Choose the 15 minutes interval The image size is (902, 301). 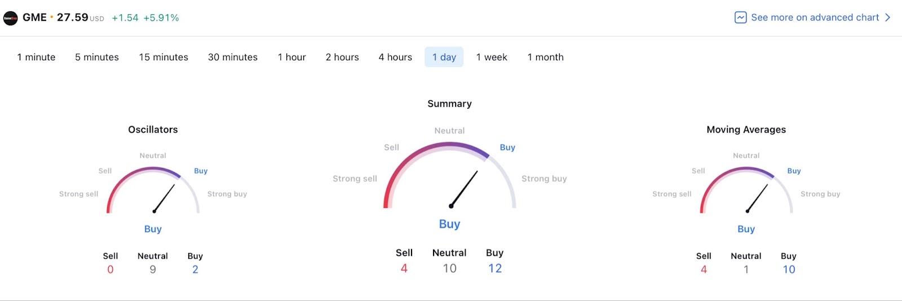point(163,57)
